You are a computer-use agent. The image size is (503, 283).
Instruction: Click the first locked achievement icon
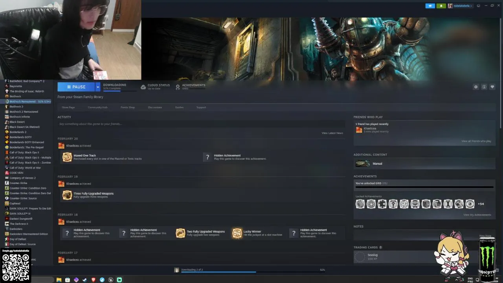(360, 204)
